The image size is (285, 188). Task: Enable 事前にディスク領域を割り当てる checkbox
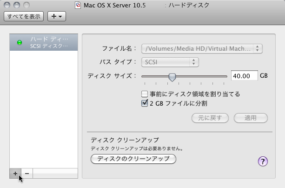[145, 94]
